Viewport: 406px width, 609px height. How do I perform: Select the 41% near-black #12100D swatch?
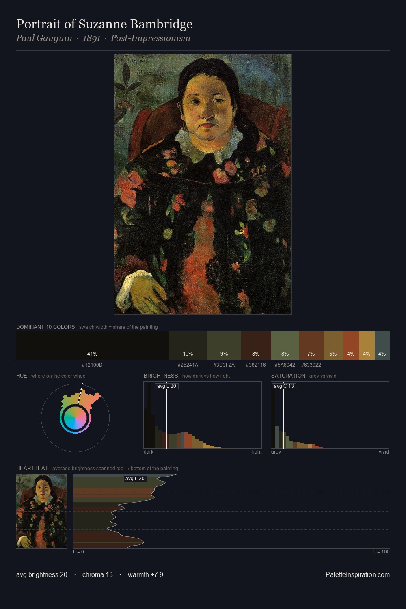click(93, 346)
